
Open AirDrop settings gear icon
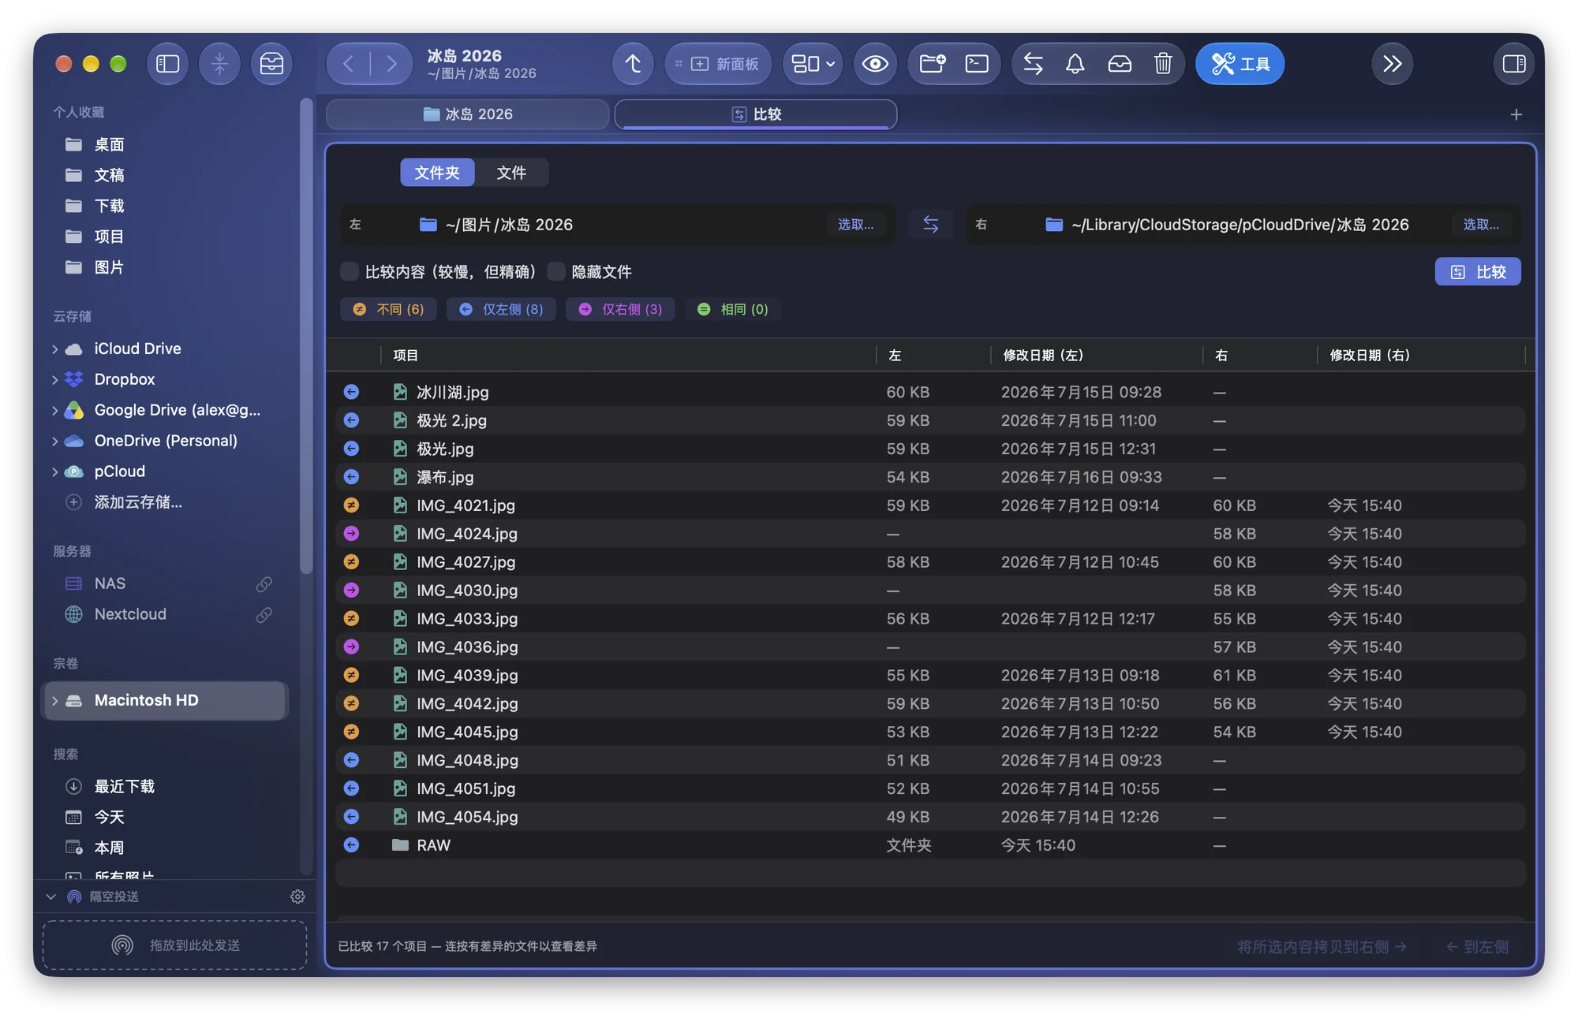point(297,896)
